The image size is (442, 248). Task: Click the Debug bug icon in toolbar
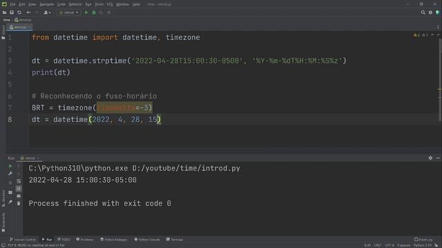94,12
